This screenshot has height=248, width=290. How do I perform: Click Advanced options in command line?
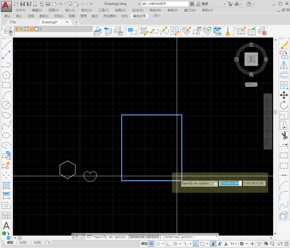click(x=144, y=237)
